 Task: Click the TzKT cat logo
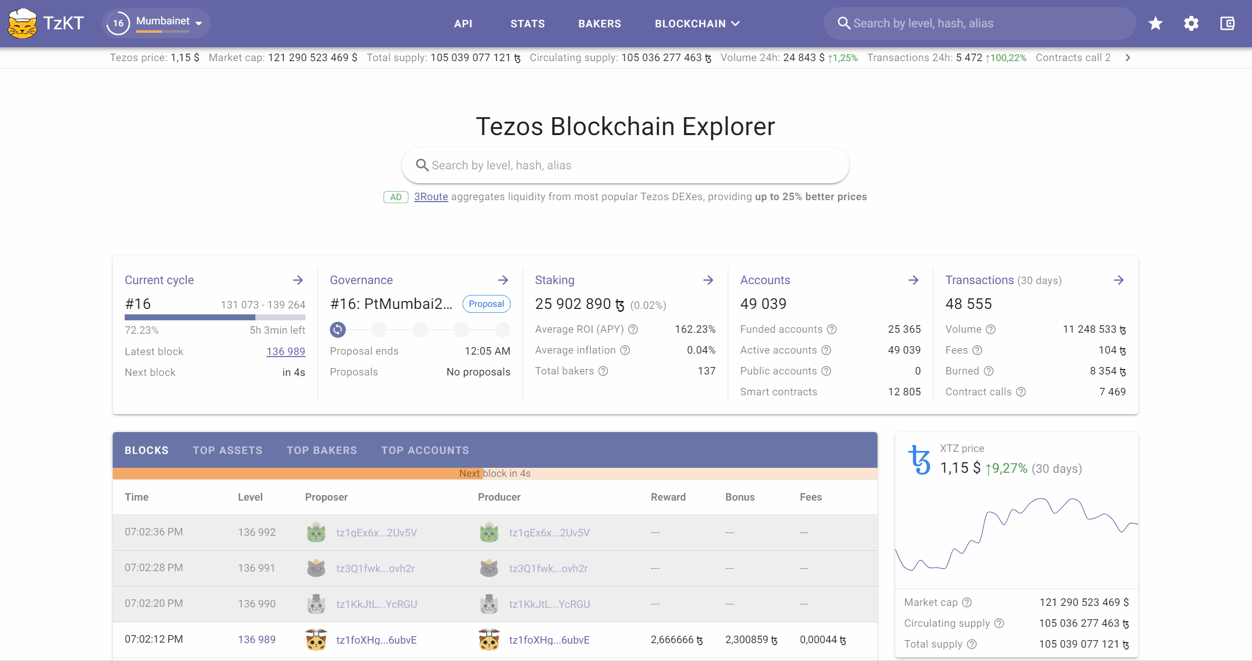[22, 23]
